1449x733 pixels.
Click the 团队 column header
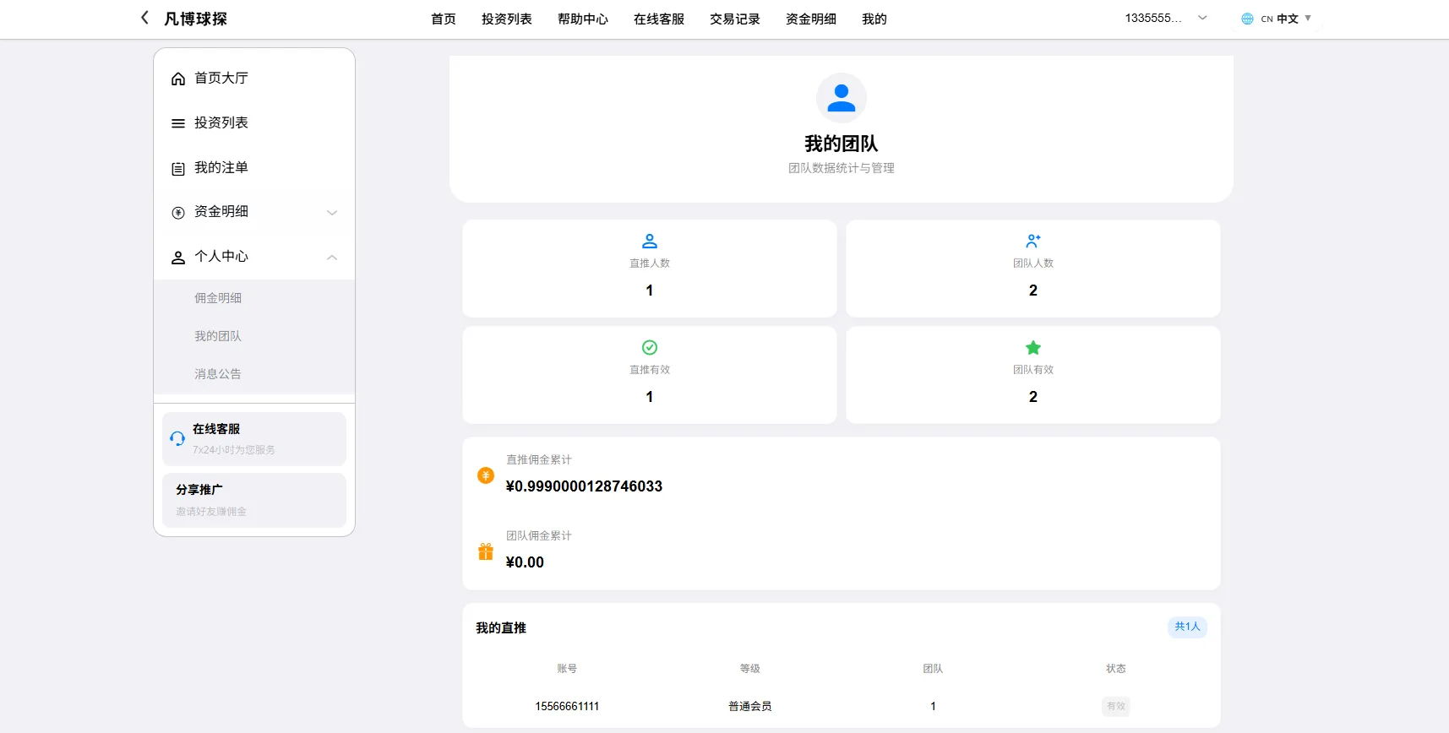tap(933, 669)
